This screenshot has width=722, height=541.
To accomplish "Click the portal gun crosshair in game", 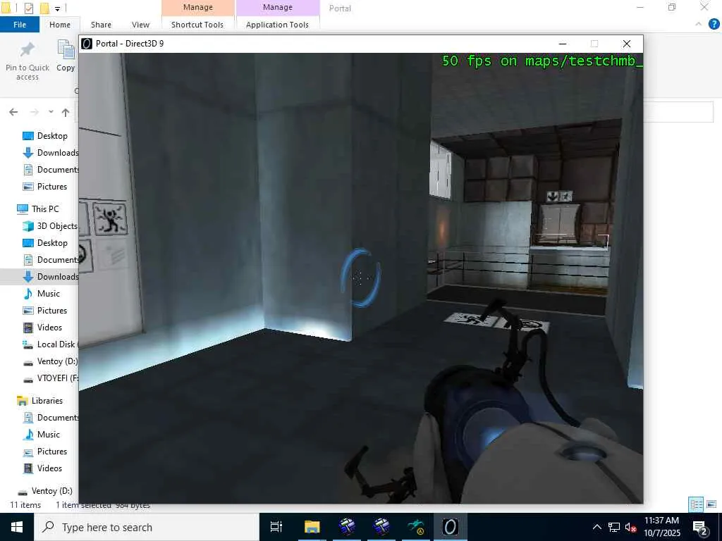I will click(x=360, y=278).
